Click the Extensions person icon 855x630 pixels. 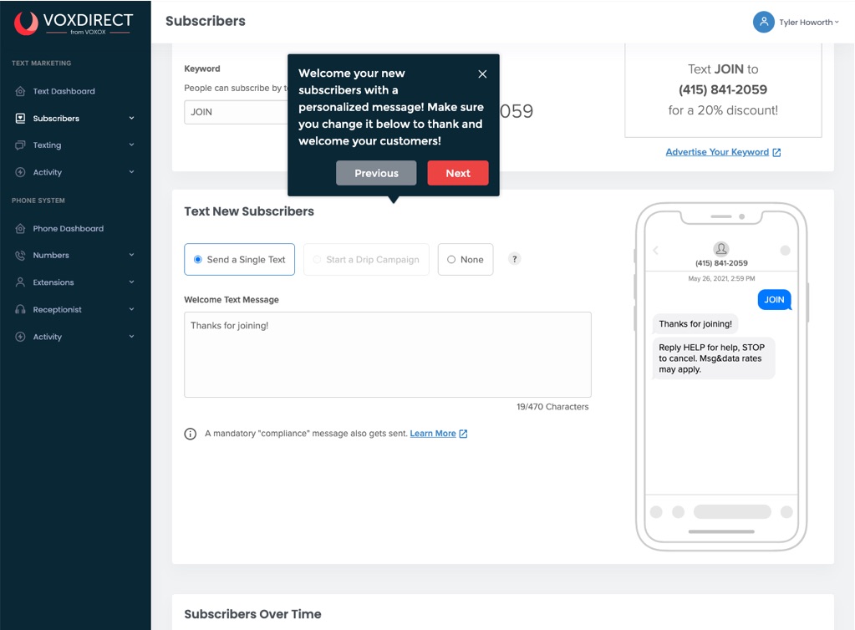pos(20,282)
